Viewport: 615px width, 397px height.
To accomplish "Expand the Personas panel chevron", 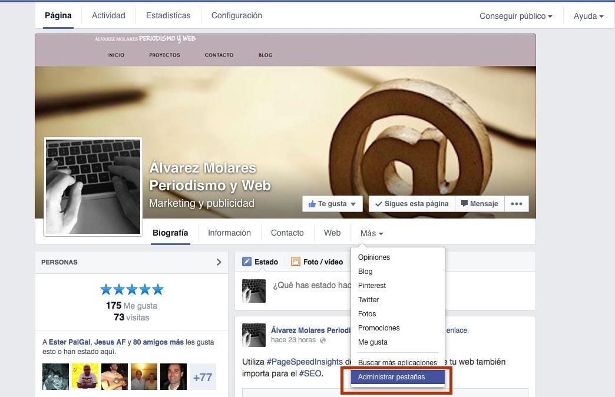I will pos(219,262).
